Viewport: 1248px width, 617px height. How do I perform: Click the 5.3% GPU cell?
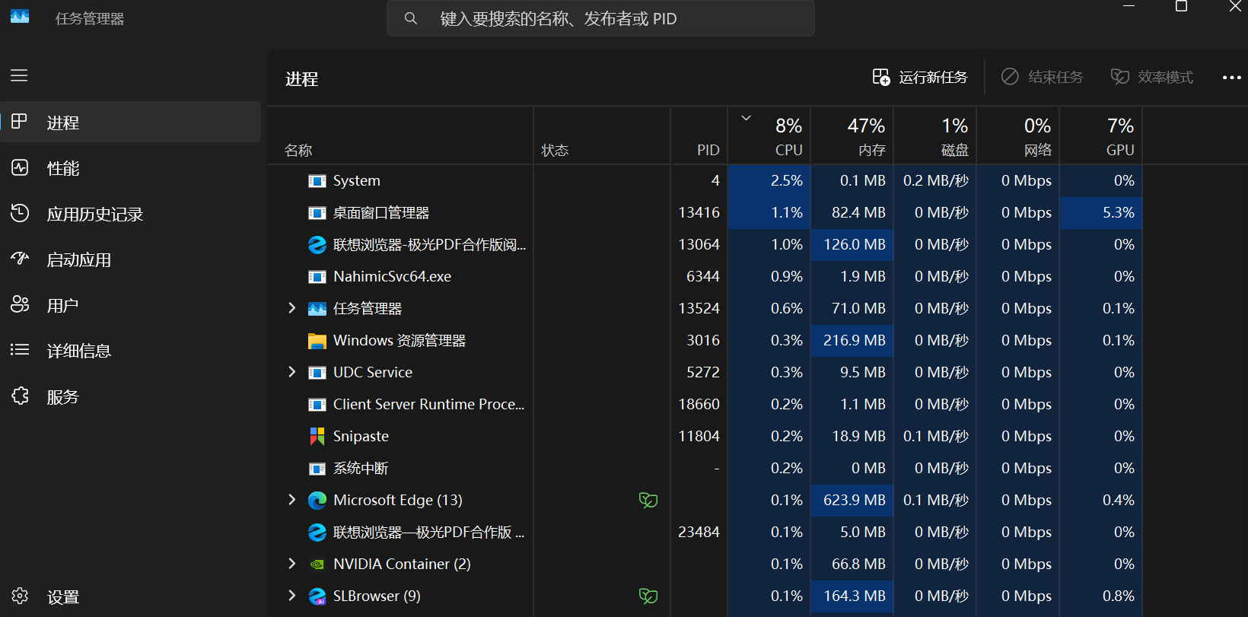1101,212
